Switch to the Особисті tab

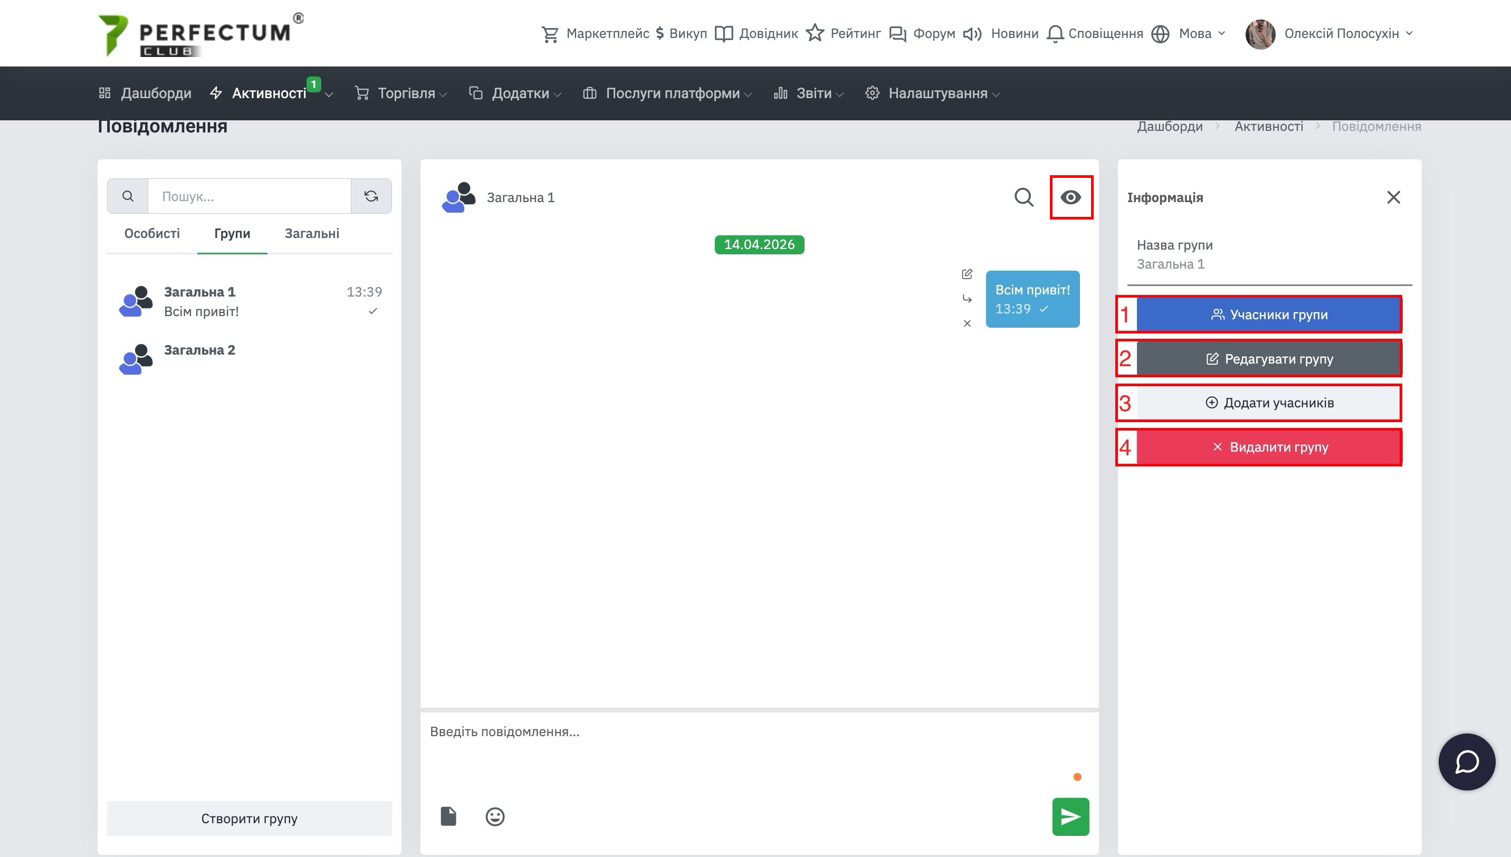[x=152, y=233]
